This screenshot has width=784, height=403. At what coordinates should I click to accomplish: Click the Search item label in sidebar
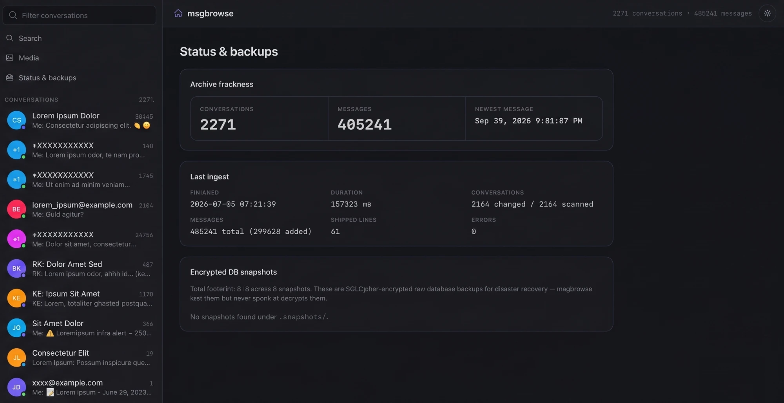[30, 38]
